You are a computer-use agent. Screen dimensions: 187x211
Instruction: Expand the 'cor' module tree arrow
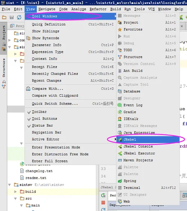[10, 40]
